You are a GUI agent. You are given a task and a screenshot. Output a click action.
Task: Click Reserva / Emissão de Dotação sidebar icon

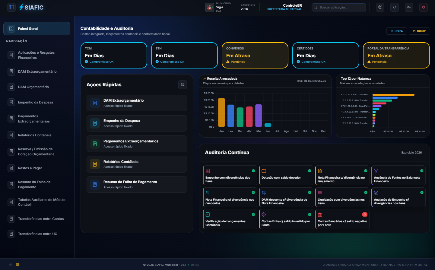click(x=11, y=151)
